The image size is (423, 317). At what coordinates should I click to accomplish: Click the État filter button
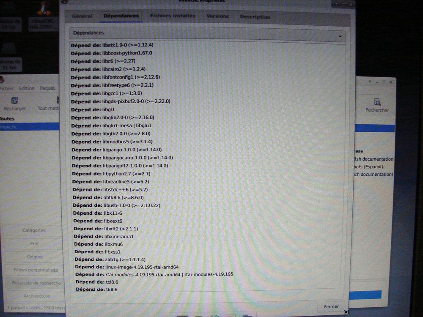coord(34,243)
